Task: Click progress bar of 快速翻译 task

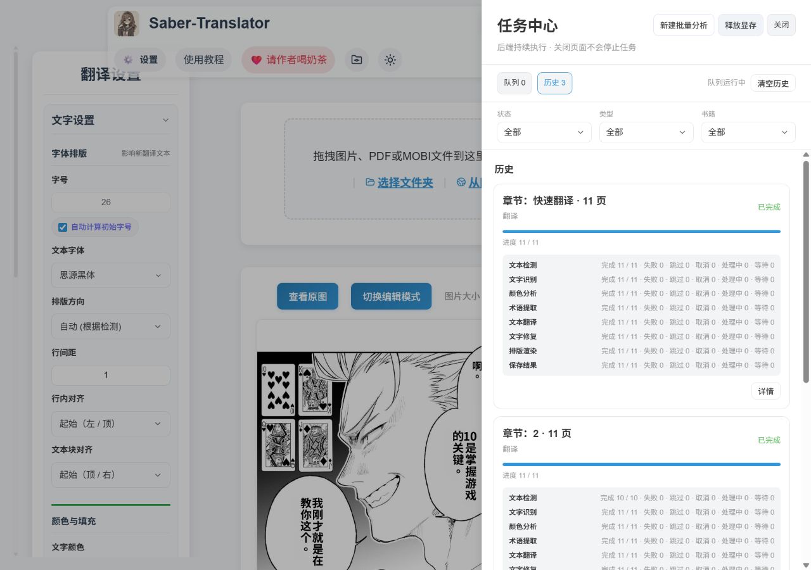Action: point(641,231)
